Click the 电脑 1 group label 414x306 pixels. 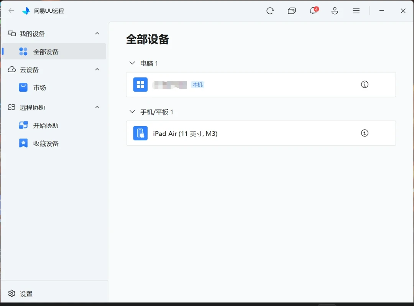click(149, 63)
